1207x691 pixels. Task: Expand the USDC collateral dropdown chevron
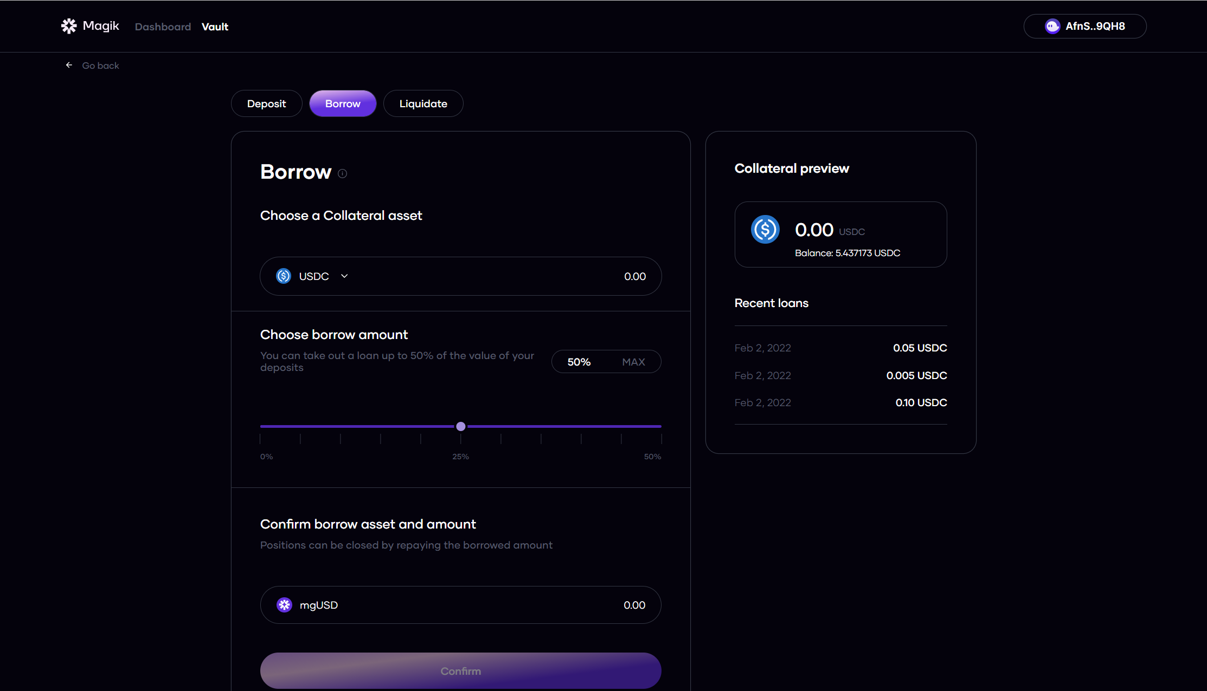pyautogui.click(x=344, y=276)
